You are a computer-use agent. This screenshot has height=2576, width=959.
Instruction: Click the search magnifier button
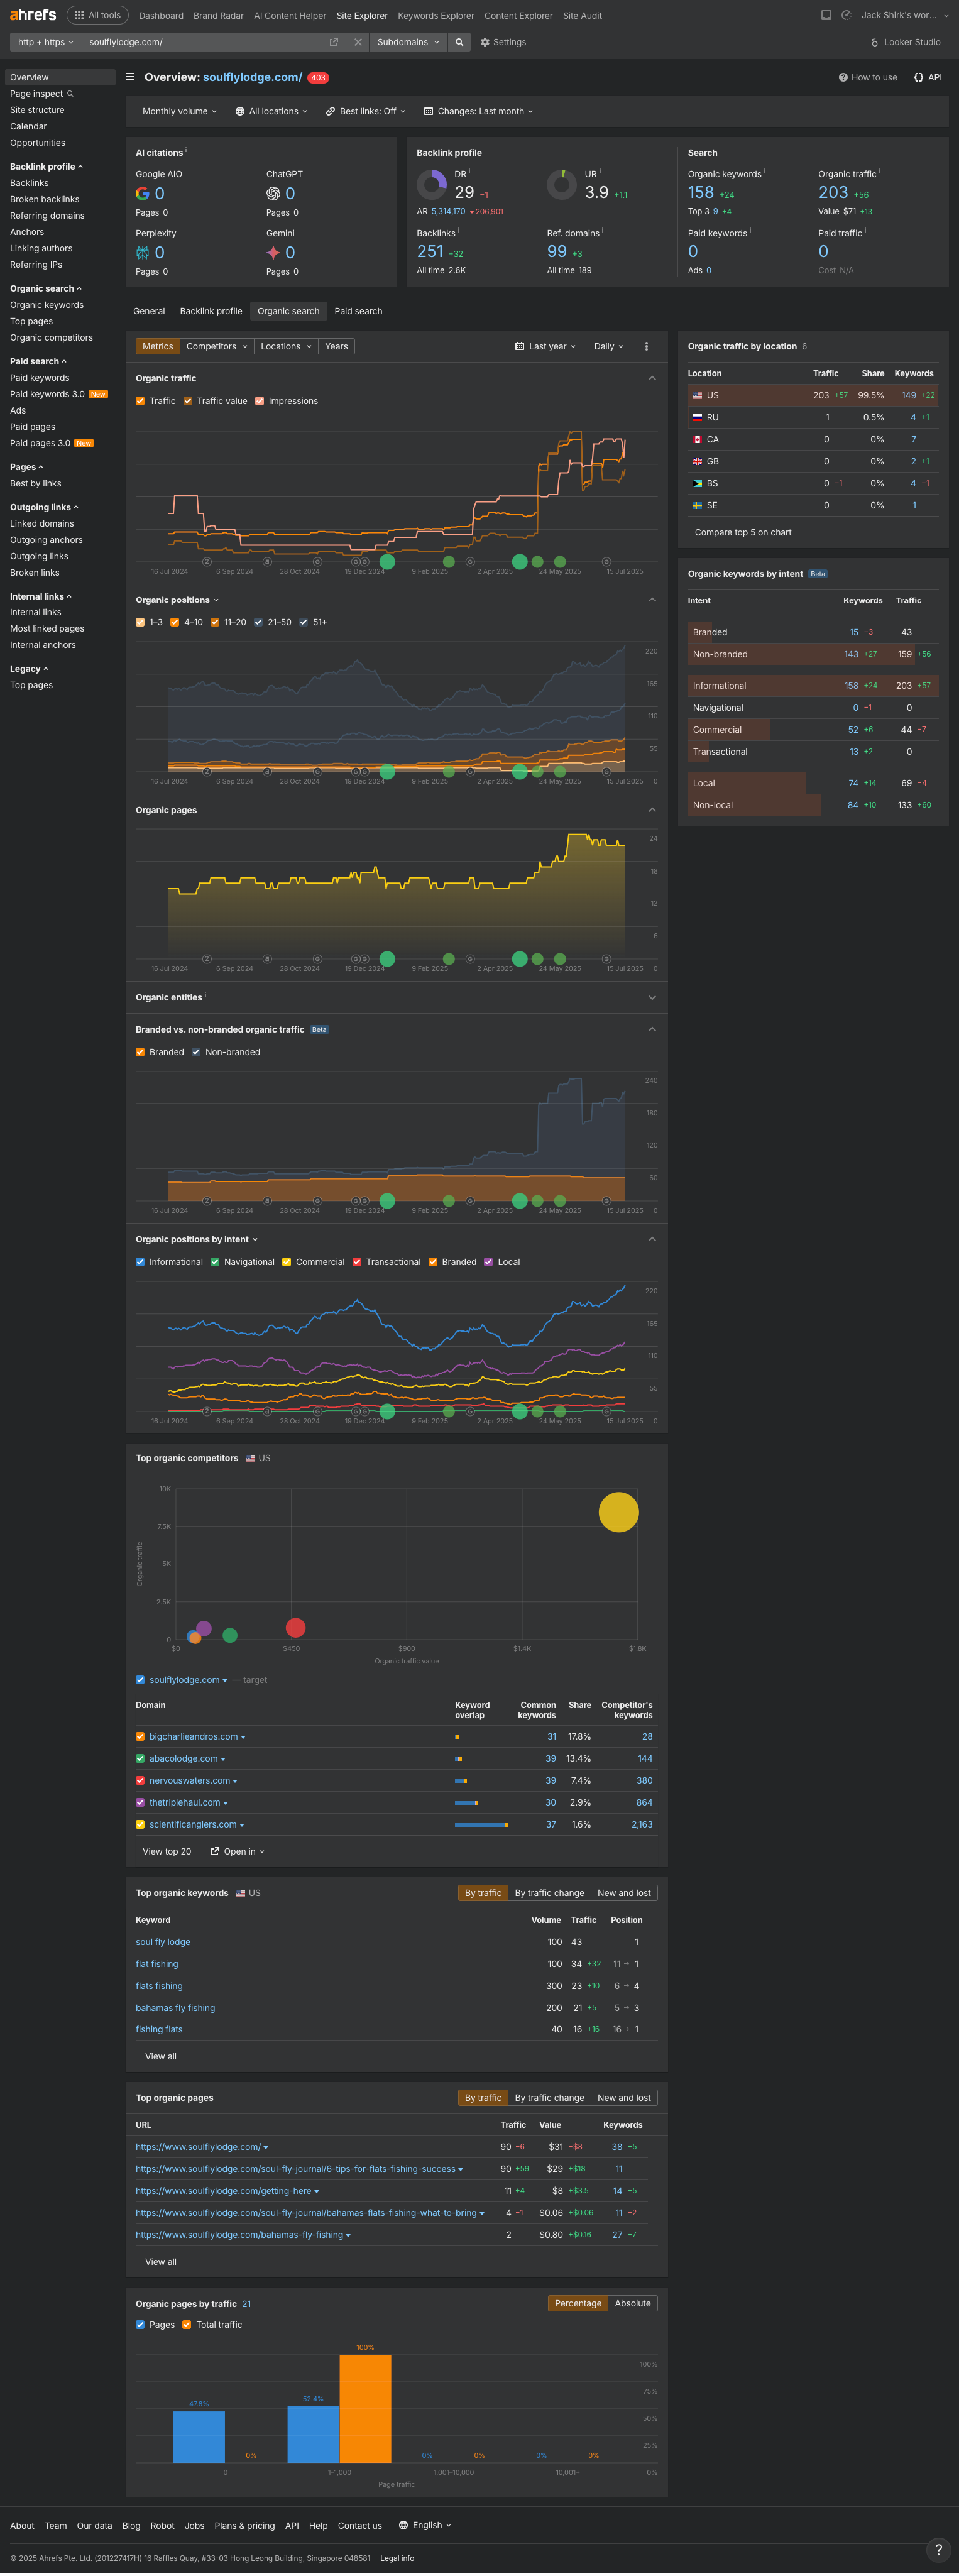pyautogui.click(x=459, y=42)
